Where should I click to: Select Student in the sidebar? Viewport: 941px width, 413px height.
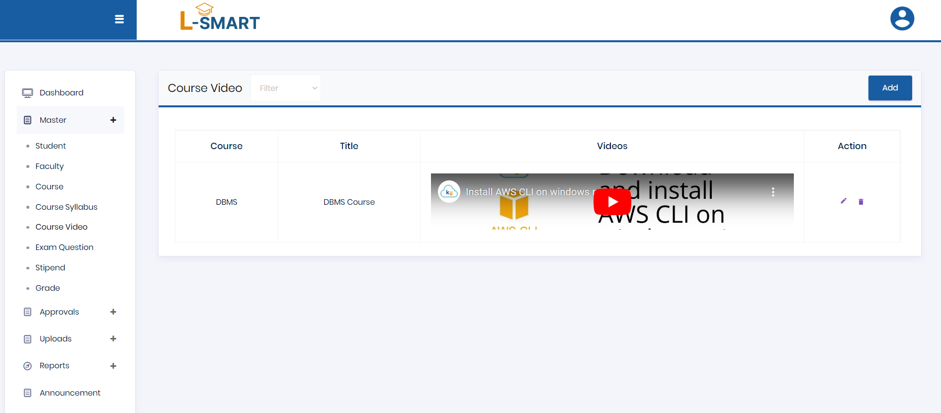(50, 146)
